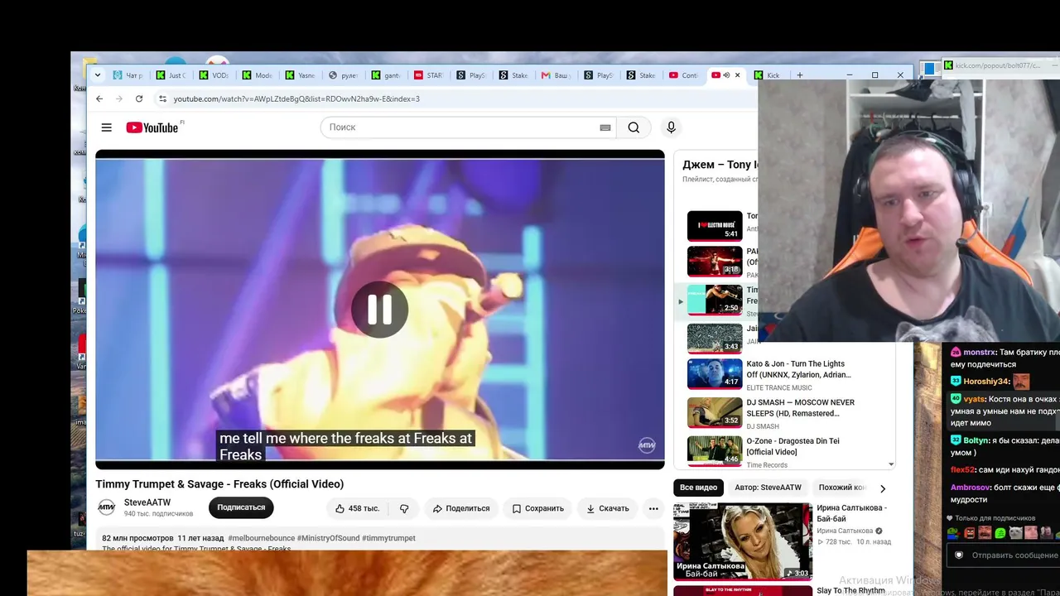Viewport: 1060px width, 596px height.
Task: Open Ирина Салтыкова Бай-бай video thumbnail
Action: (x=743, y=541)
